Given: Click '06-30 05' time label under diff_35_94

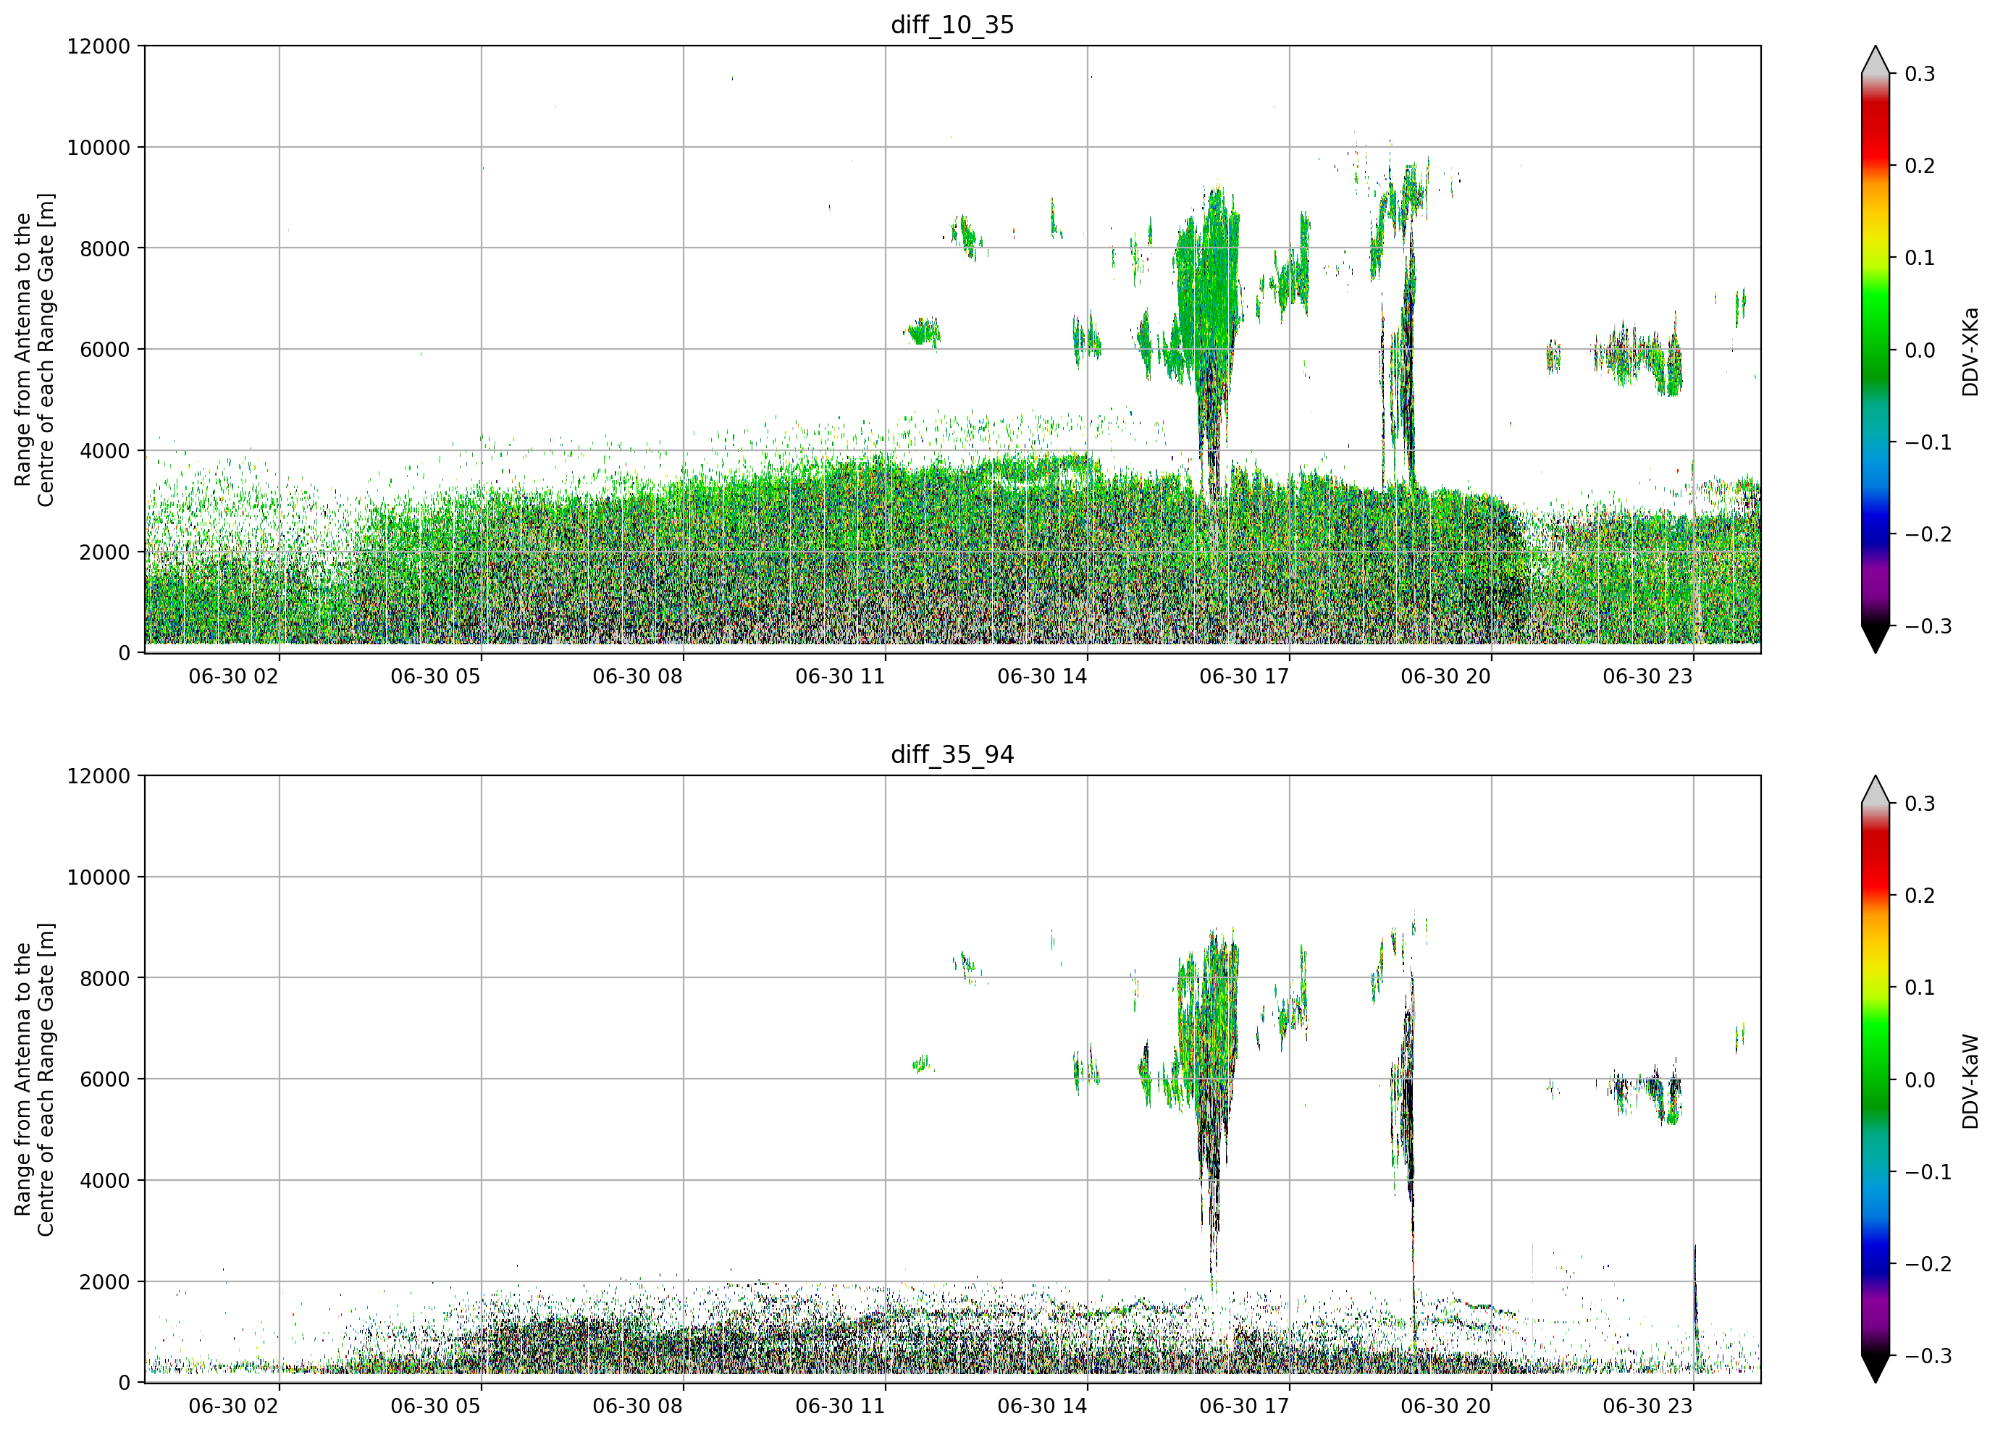Looking at the screenshot, I should coord(435,1407).
